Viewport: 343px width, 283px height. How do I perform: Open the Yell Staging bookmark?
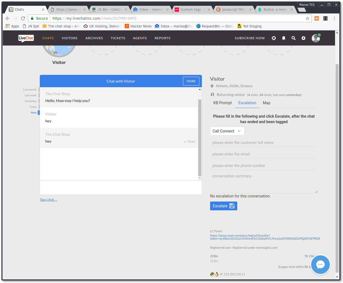249,26
